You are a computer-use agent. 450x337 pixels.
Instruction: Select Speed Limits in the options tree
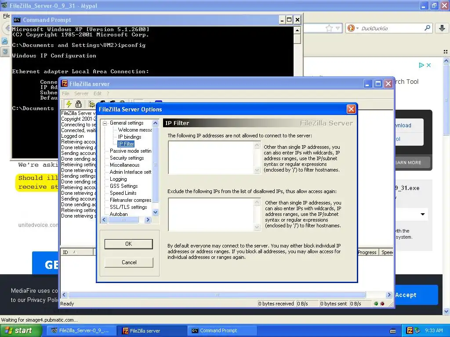coord(123,193)
